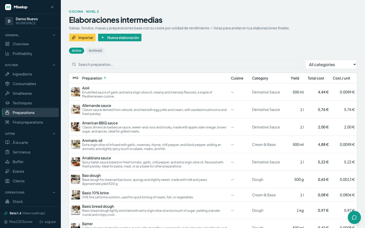365x228 pixels.
Task: Click the Yield column header
Action: tap(295, 78)
